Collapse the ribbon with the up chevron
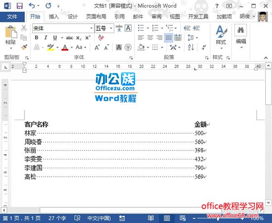The height and width of the screenshot is (223, 272). click(x=266, y=58)
